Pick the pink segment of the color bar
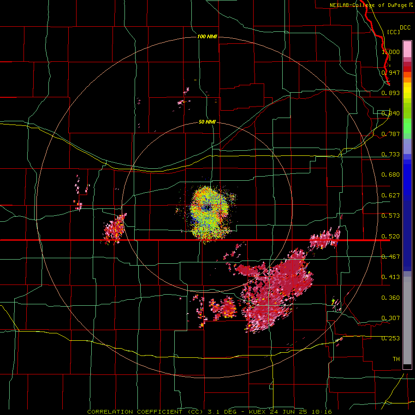Screen dimensions: 415x415 coord(407,49)
